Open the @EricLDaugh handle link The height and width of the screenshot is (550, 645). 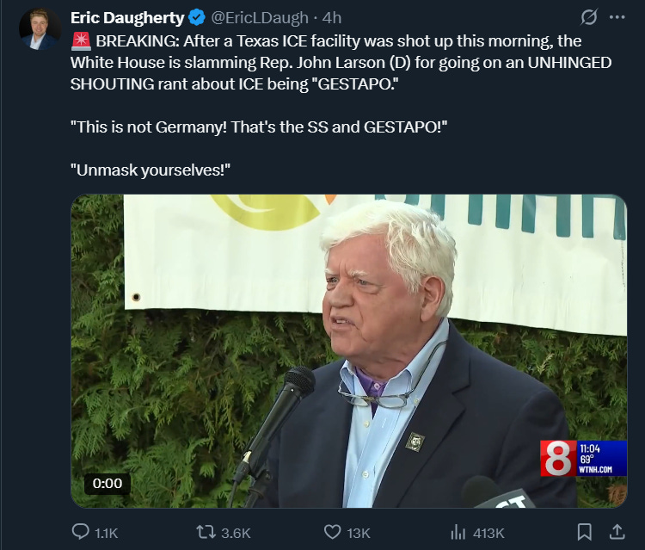click(260, 18)
